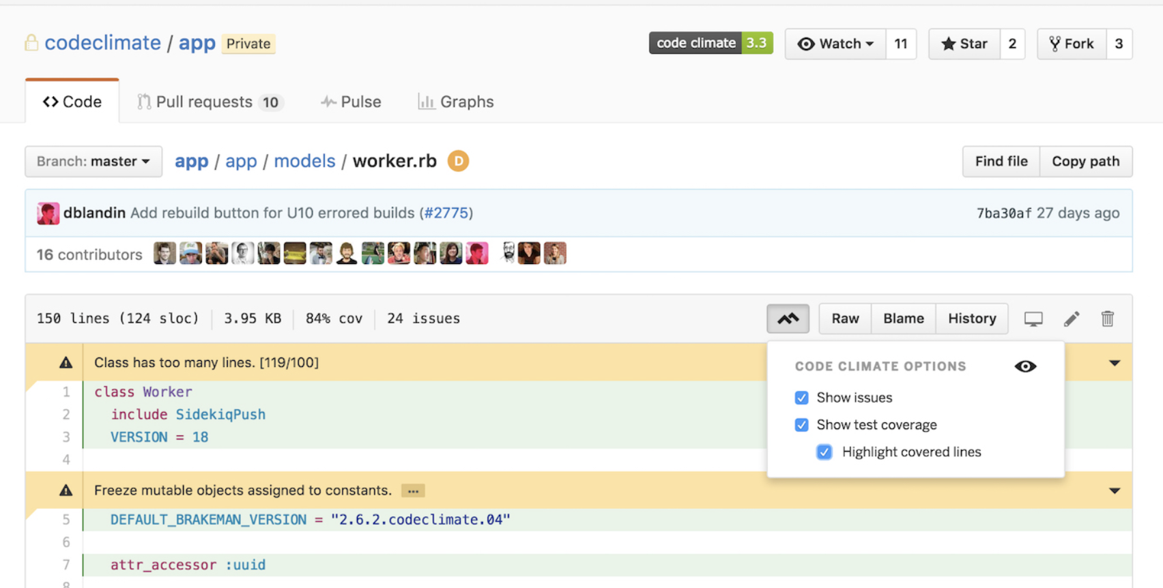The height and width of the screenshot is (588, 1163).
Task: Star the repository
Action: pyautogui.click(x=964, y=44)
